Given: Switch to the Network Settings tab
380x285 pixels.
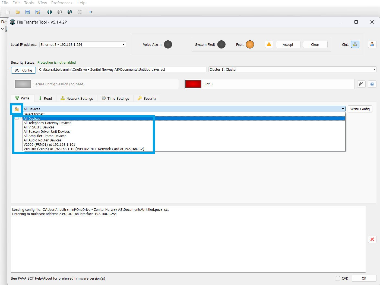Looking at the screenshot, I should point(77,98).
